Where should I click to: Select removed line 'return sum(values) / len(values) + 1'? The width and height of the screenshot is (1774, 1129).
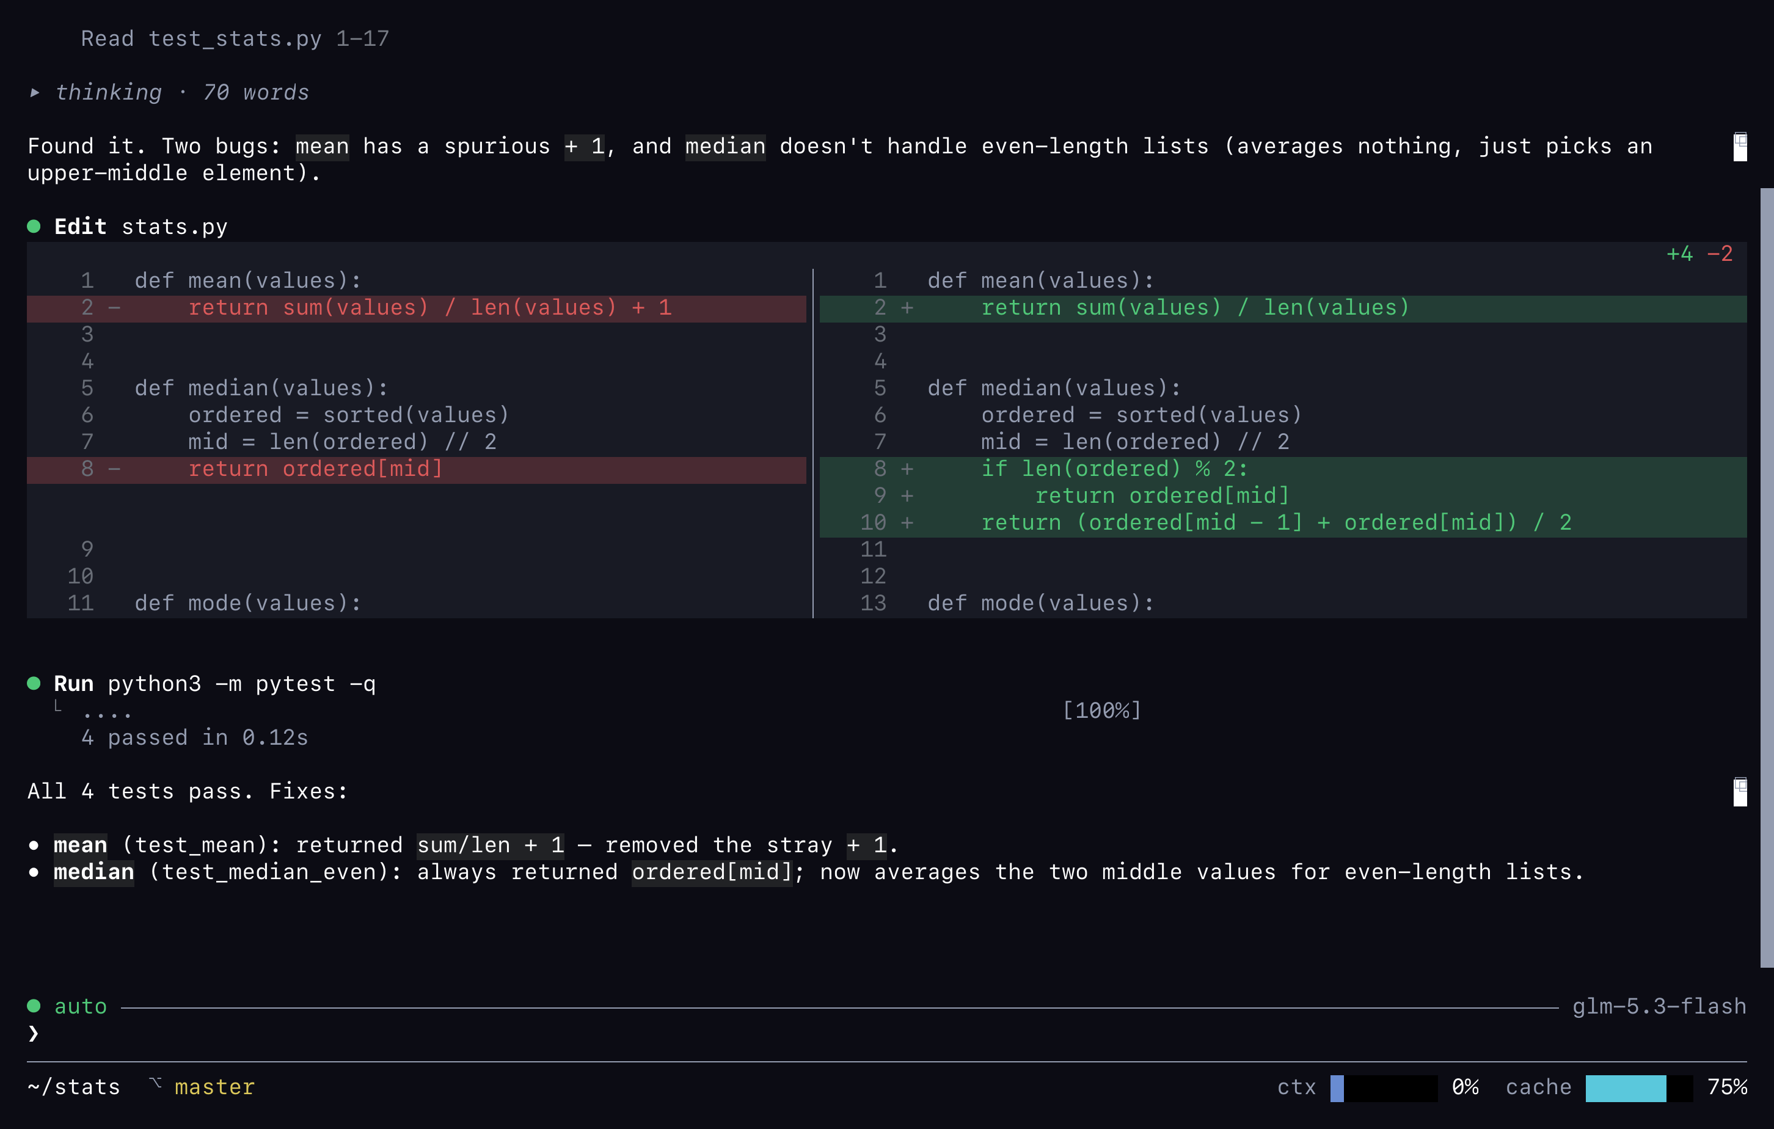coord(416,308)
